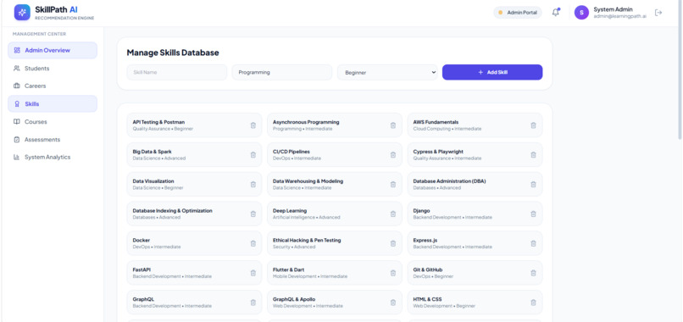The image size is (683, 322).
Task: Click the SkillPath AI logo icon
Action: [x=22, y=12]
